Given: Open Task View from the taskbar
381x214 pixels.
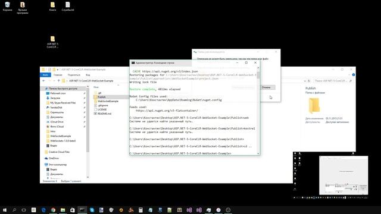Looking at the screenshot, I should pyautogui.click(x=24, y=210).
